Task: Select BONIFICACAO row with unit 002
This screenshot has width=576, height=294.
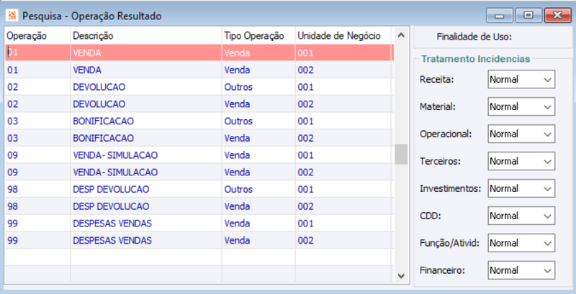Action: click(199, 138)
